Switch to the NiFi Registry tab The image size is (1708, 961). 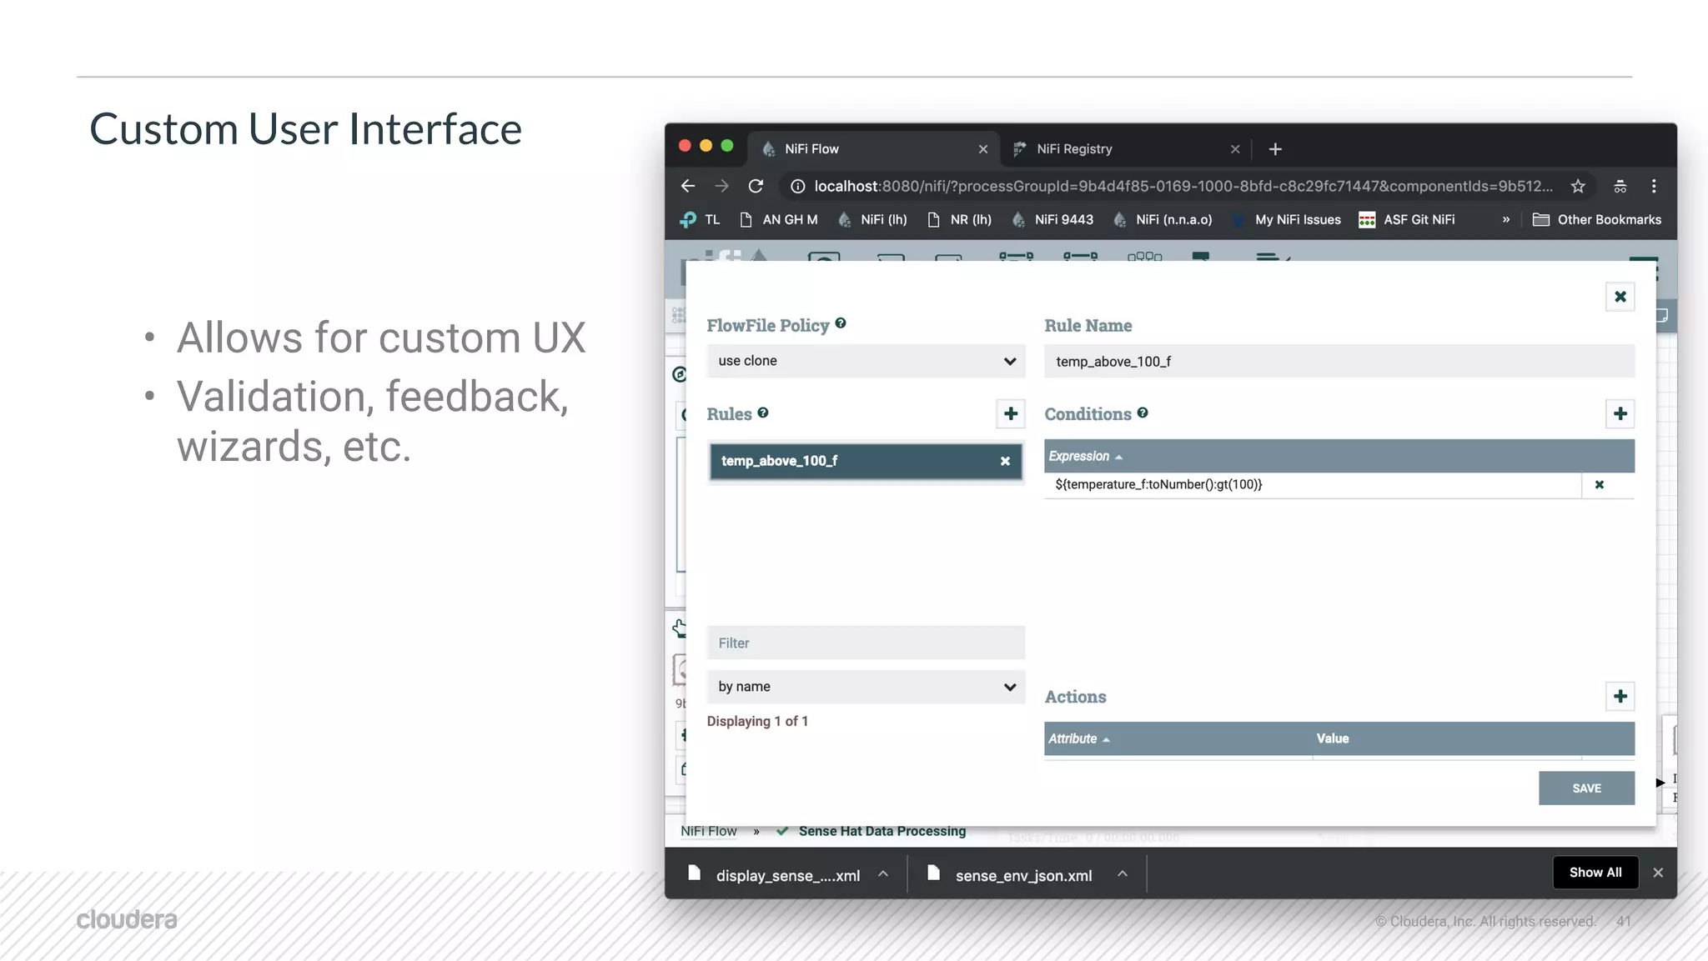1125,149
